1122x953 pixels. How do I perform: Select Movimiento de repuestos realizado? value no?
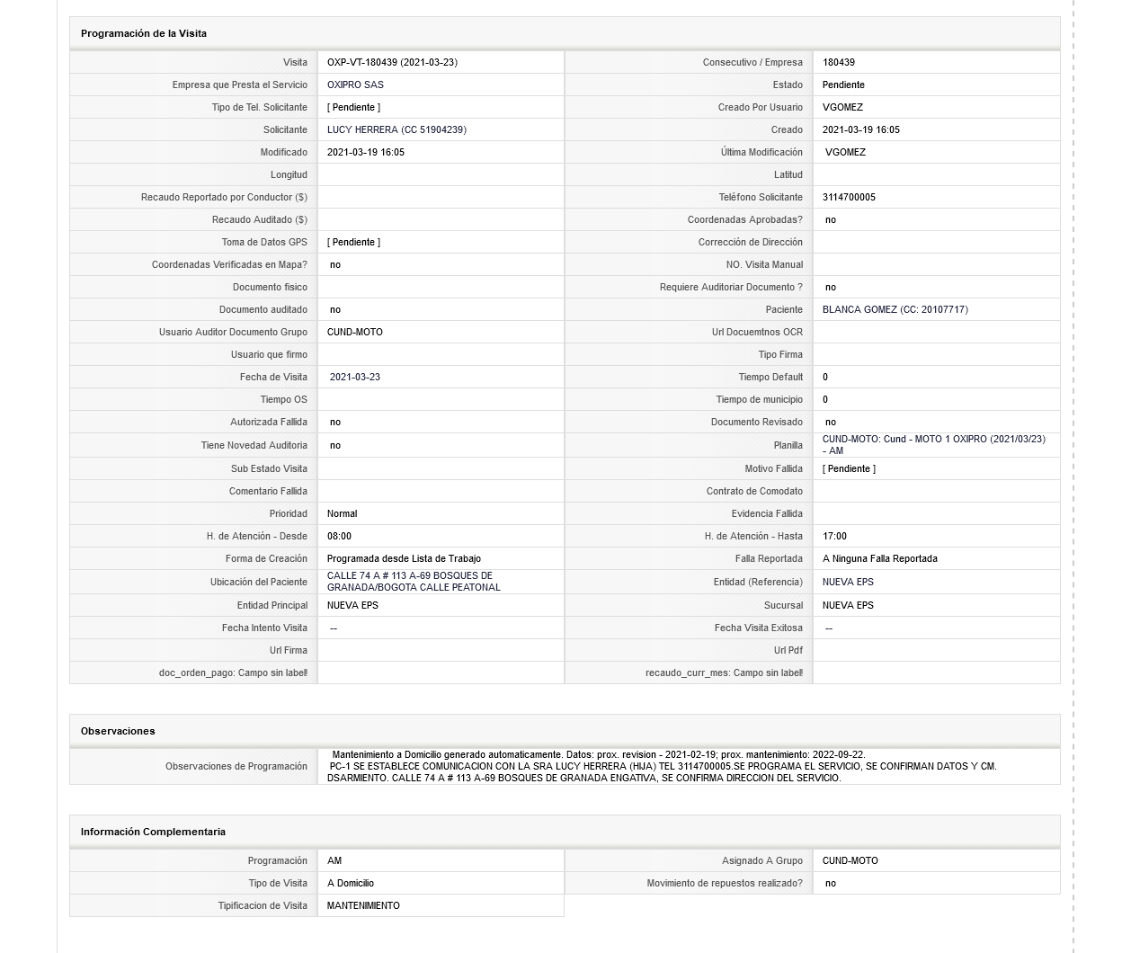(831, 883)
